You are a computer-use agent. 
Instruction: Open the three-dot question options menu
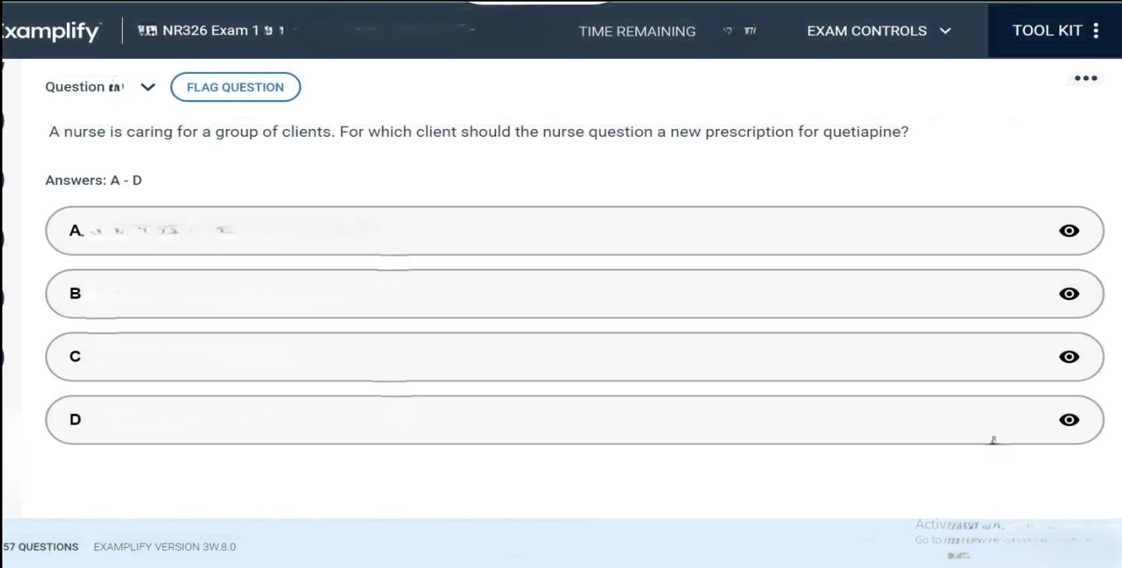tap(1085, 78)
